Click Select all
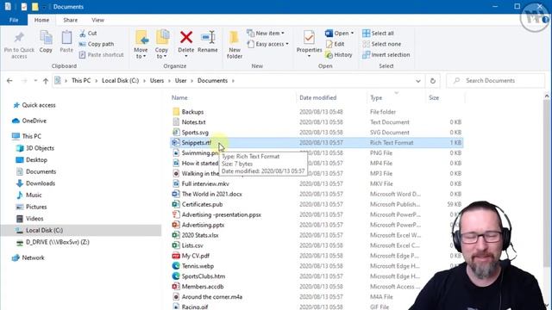The image size is (552, 310). pos(378,33)
